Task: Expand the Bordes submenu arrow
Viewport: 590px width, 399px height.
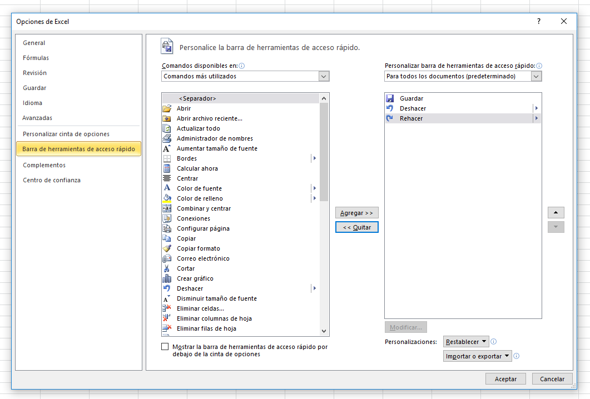Action: 314,158
